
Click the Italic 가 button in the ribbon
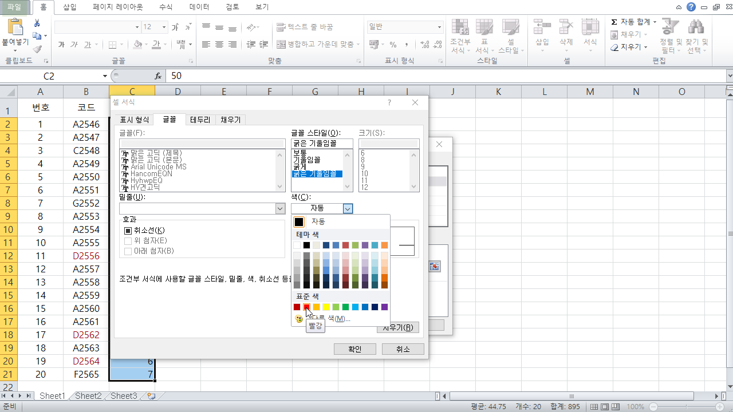pyautogui.click(x=74, y=45)
